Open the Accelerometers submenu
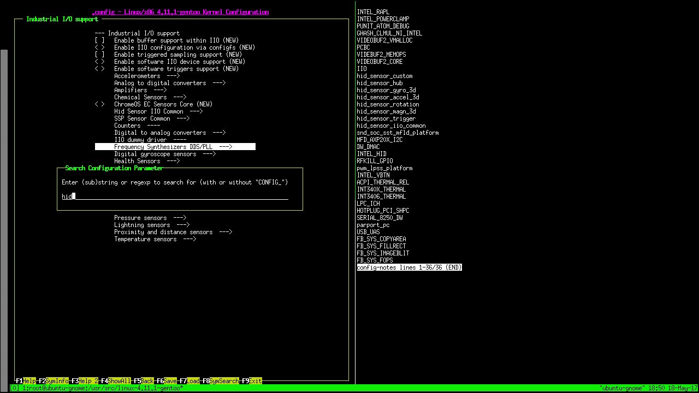The height and width of the screenshot is (393, 699). click(x=147, y=76)
